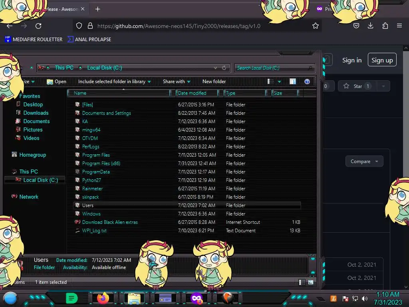This screenshot has width=409, height=307.
Task: Click the clock in the taskbar
Action: point(387,298)
